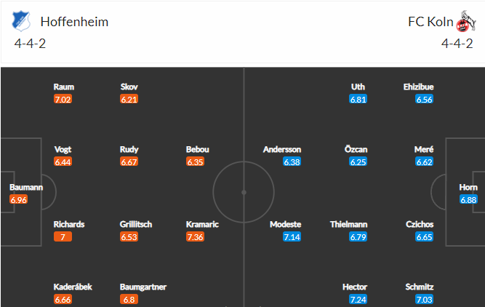The image size is (485, 307).
Task: Open player Raum's profile
Action: point(64,87)
